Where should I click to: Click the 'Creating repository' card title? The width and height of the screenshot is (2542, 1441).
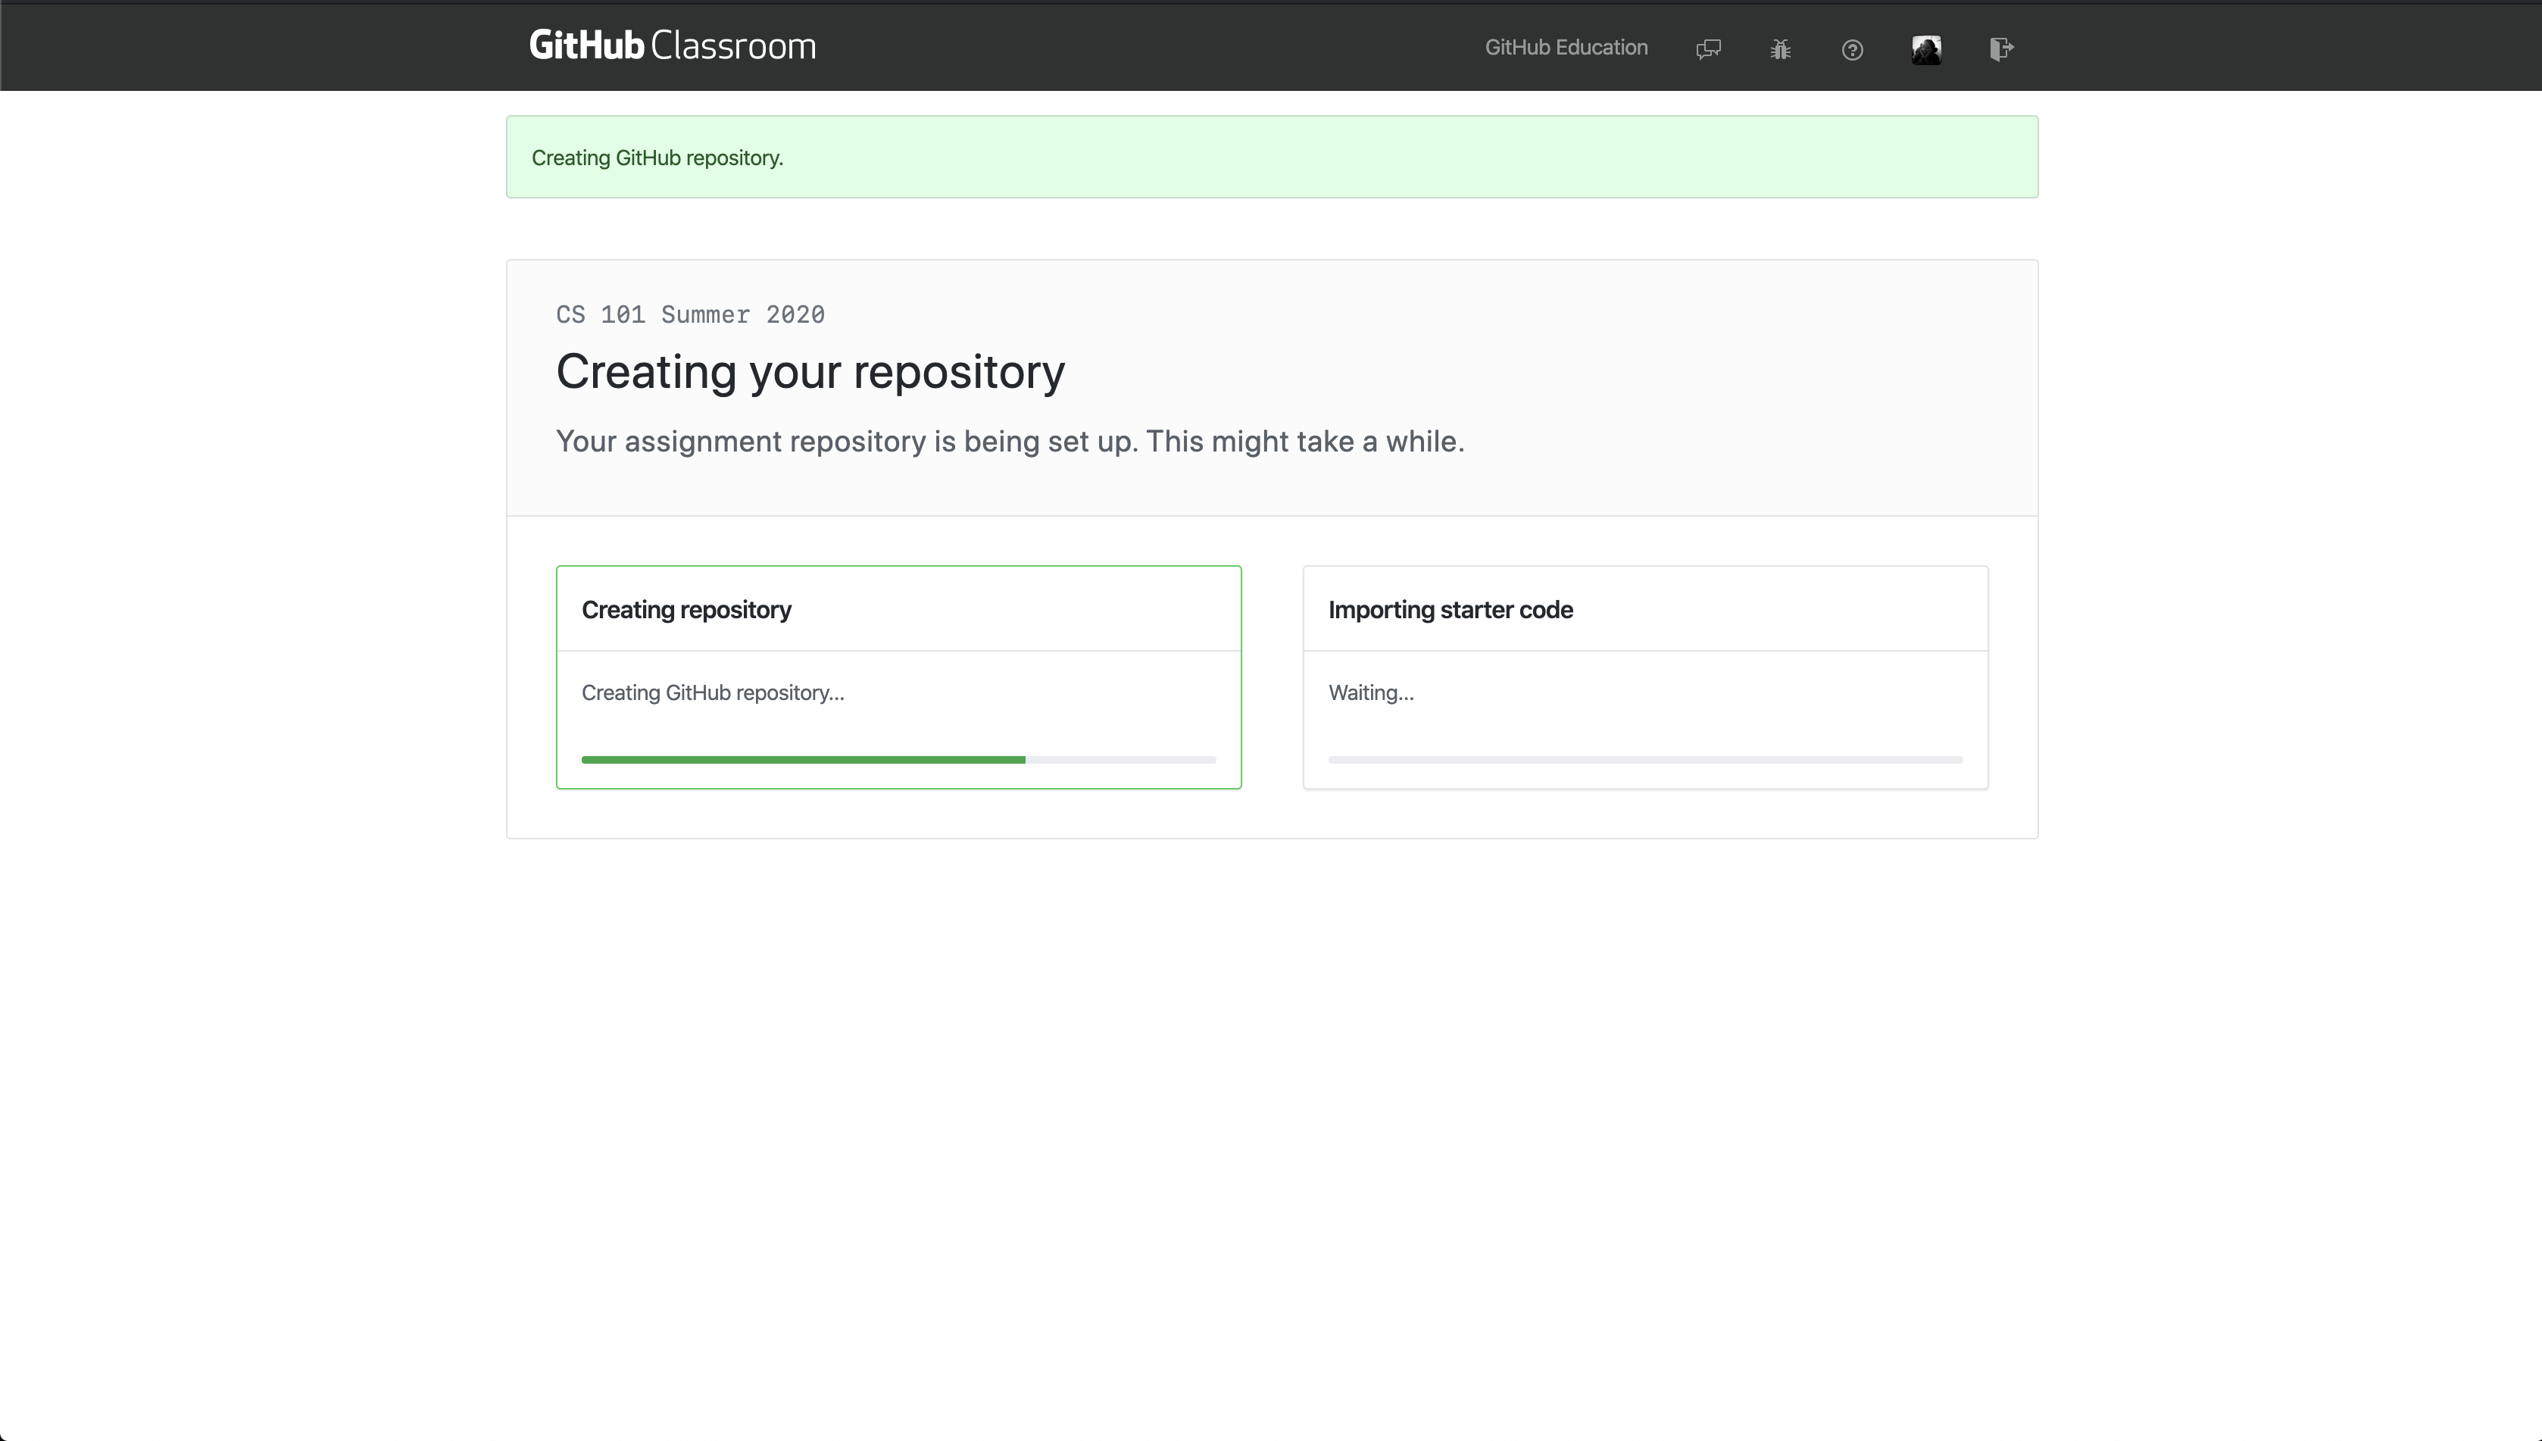[x=685, y=610]
